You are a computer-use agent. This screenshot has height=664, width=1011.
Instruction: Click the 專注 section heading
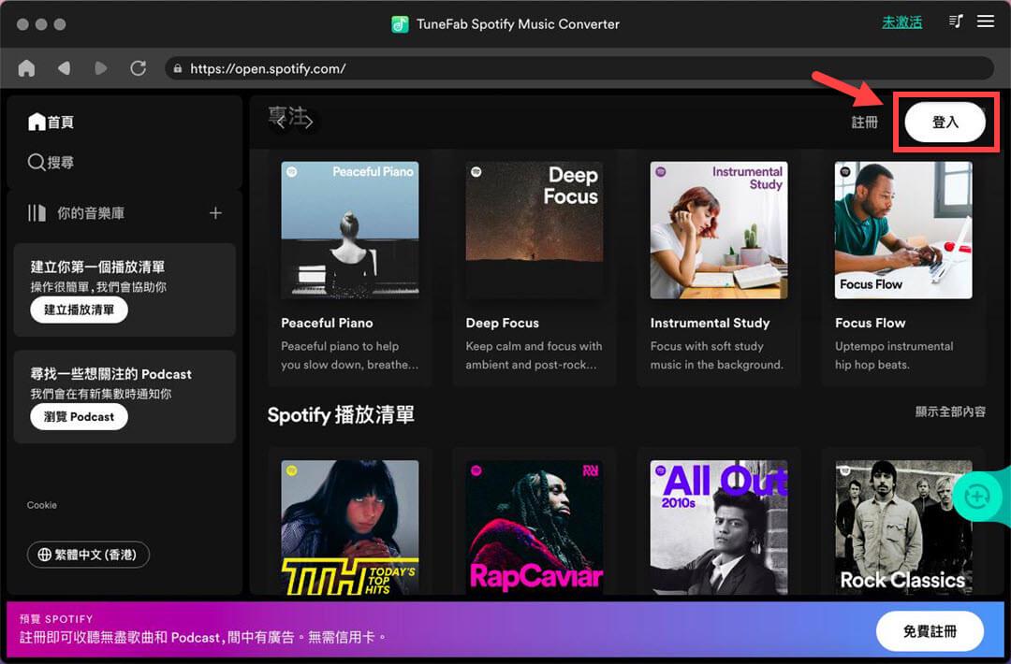point(288,116)
